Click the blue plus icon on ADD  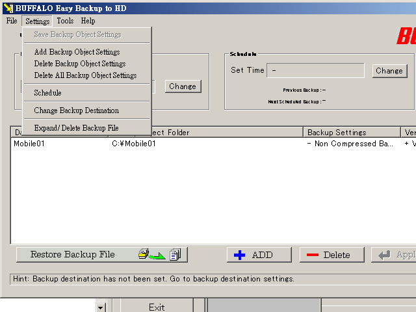tap(239, 255)
